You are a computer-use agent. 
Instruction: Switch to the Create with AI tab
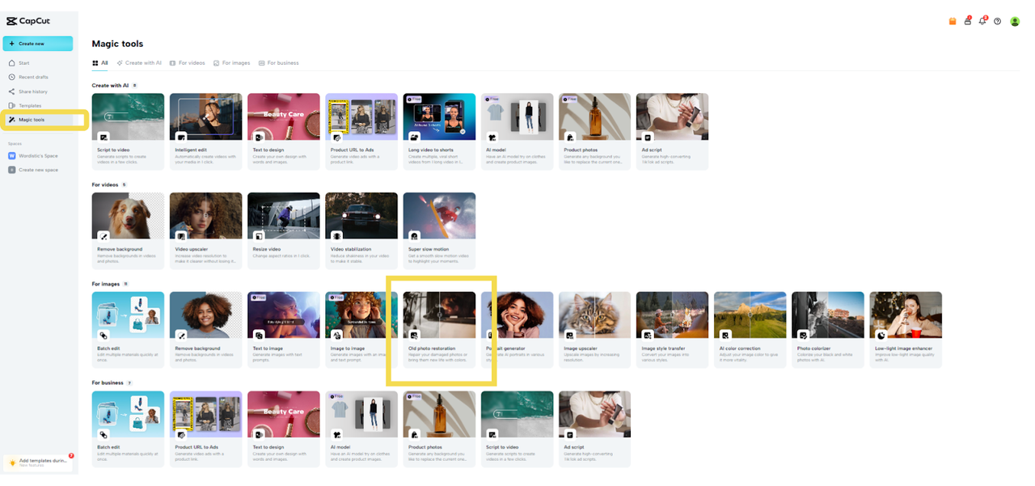click(x=139, y=63)
